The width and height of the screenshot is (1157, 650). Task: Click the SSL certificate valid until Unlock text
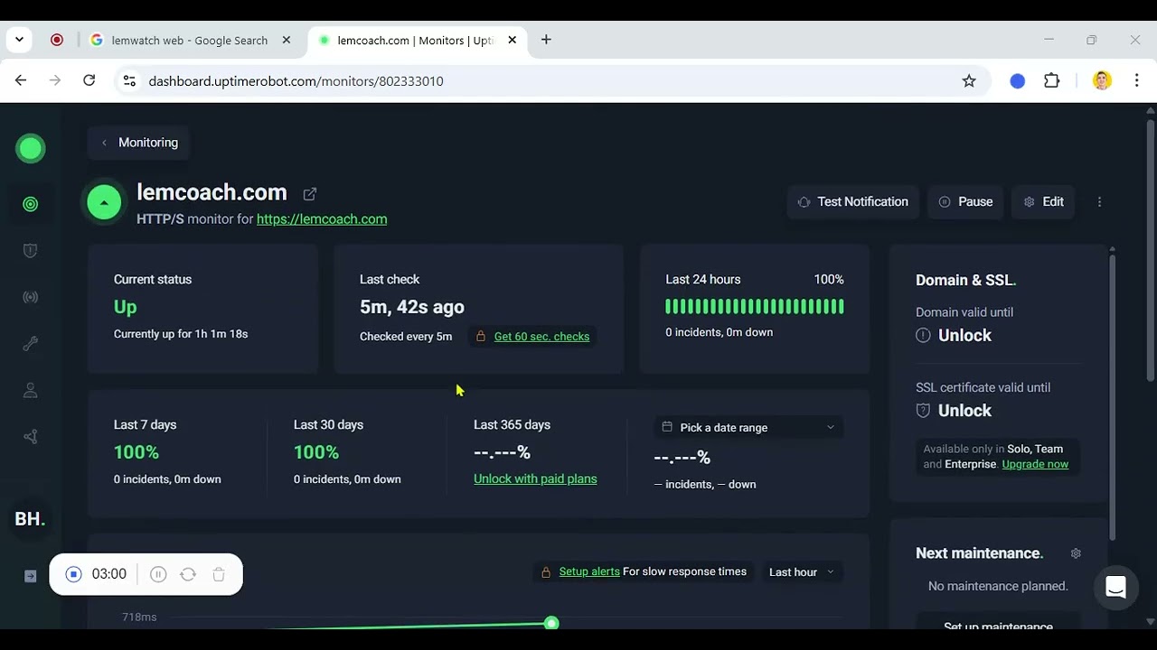(964, 411)
